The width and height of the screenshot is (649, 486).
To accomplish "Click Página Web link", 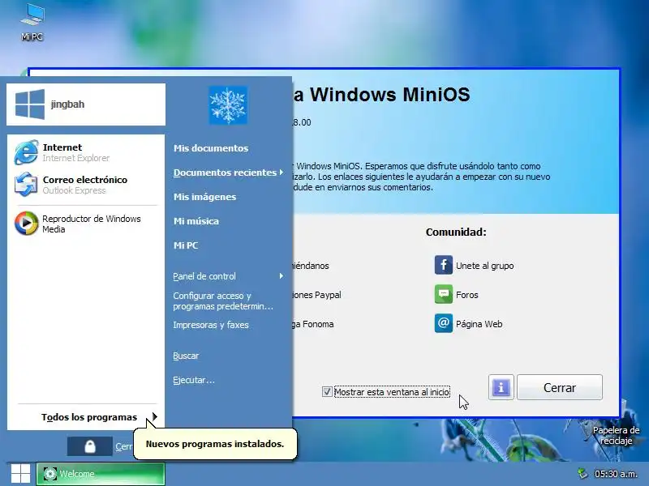I will pos(479,324).
